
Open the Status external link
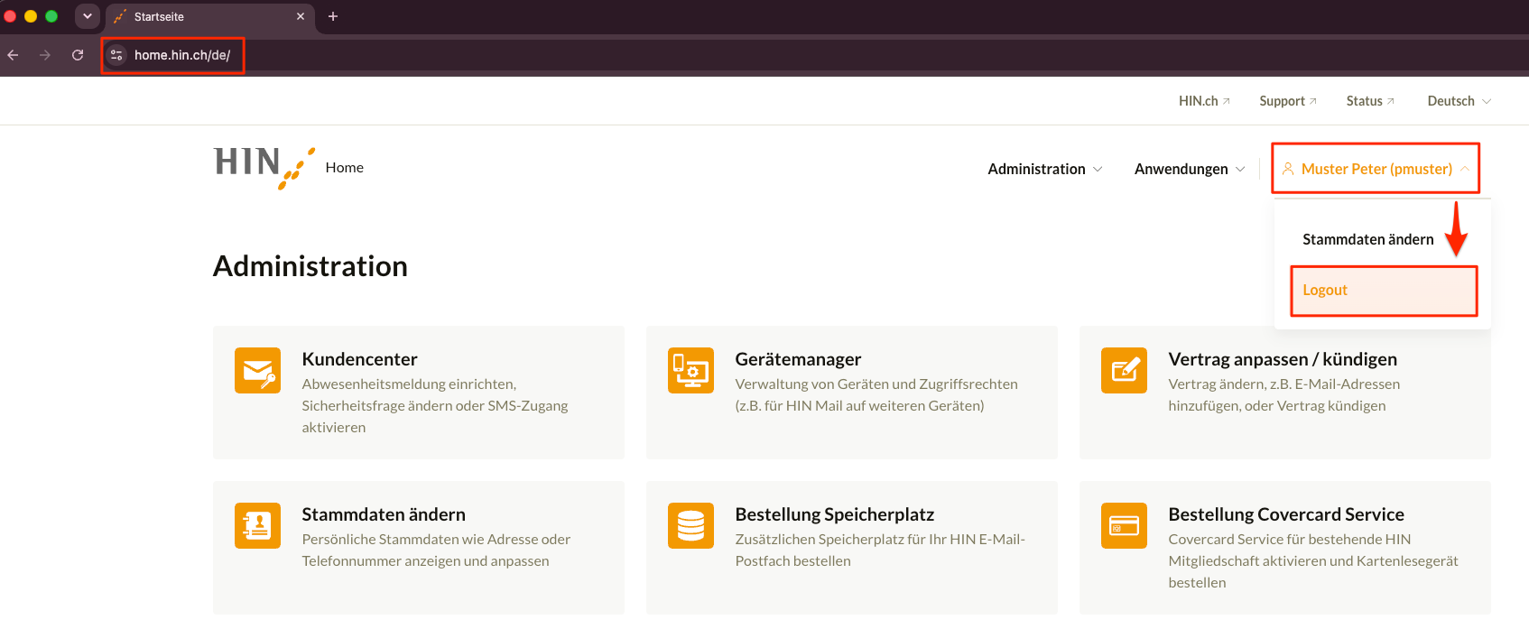(1370, 101)
